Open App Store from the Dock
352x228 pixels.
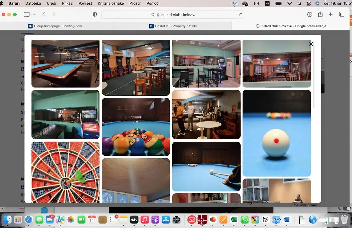pos(166,220)
